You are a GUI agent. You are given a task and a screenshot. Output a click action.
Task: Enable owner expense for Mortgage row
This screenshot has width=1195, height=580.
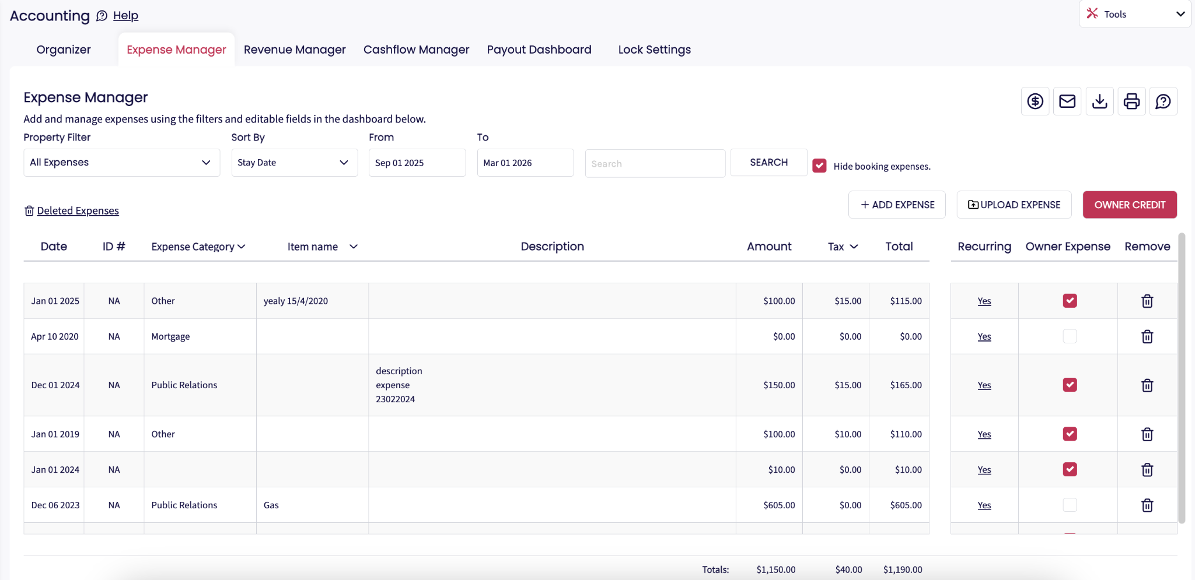(x=1070, y=336)
